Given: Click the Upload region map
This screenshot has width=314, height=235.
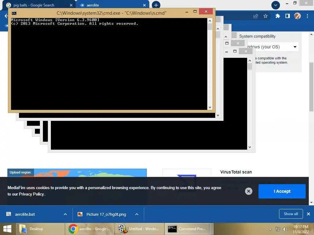Looking at the screenshot, I should point(77,173).
